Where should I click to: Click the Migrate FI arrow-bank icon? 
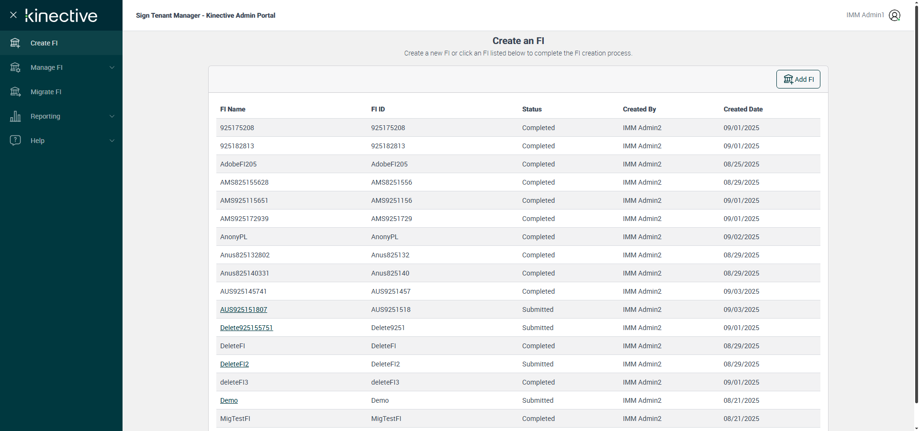coord(15,92)
